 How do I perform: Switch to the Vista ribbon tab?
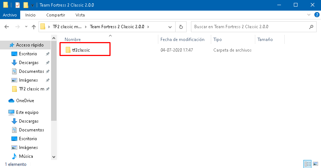(x=80, y=15)
